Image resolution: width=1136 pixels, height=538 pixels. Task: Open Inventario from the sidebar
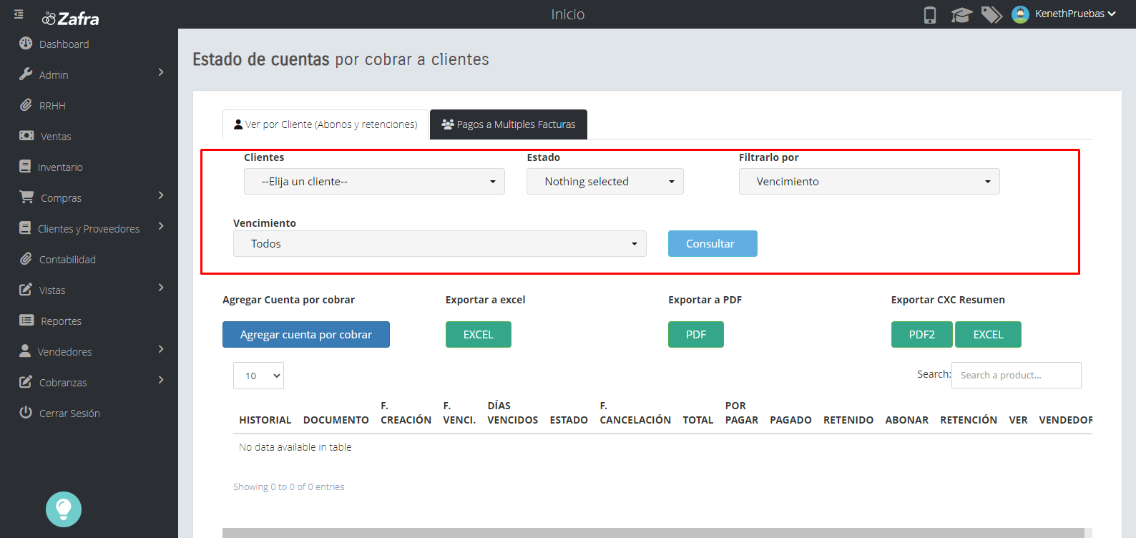pos(60,167)
